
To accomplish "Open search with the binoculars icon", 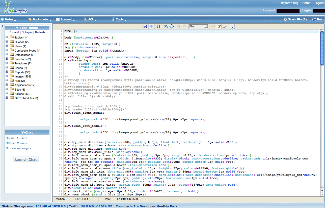I will pyautogui.click(x=166, y=26).
